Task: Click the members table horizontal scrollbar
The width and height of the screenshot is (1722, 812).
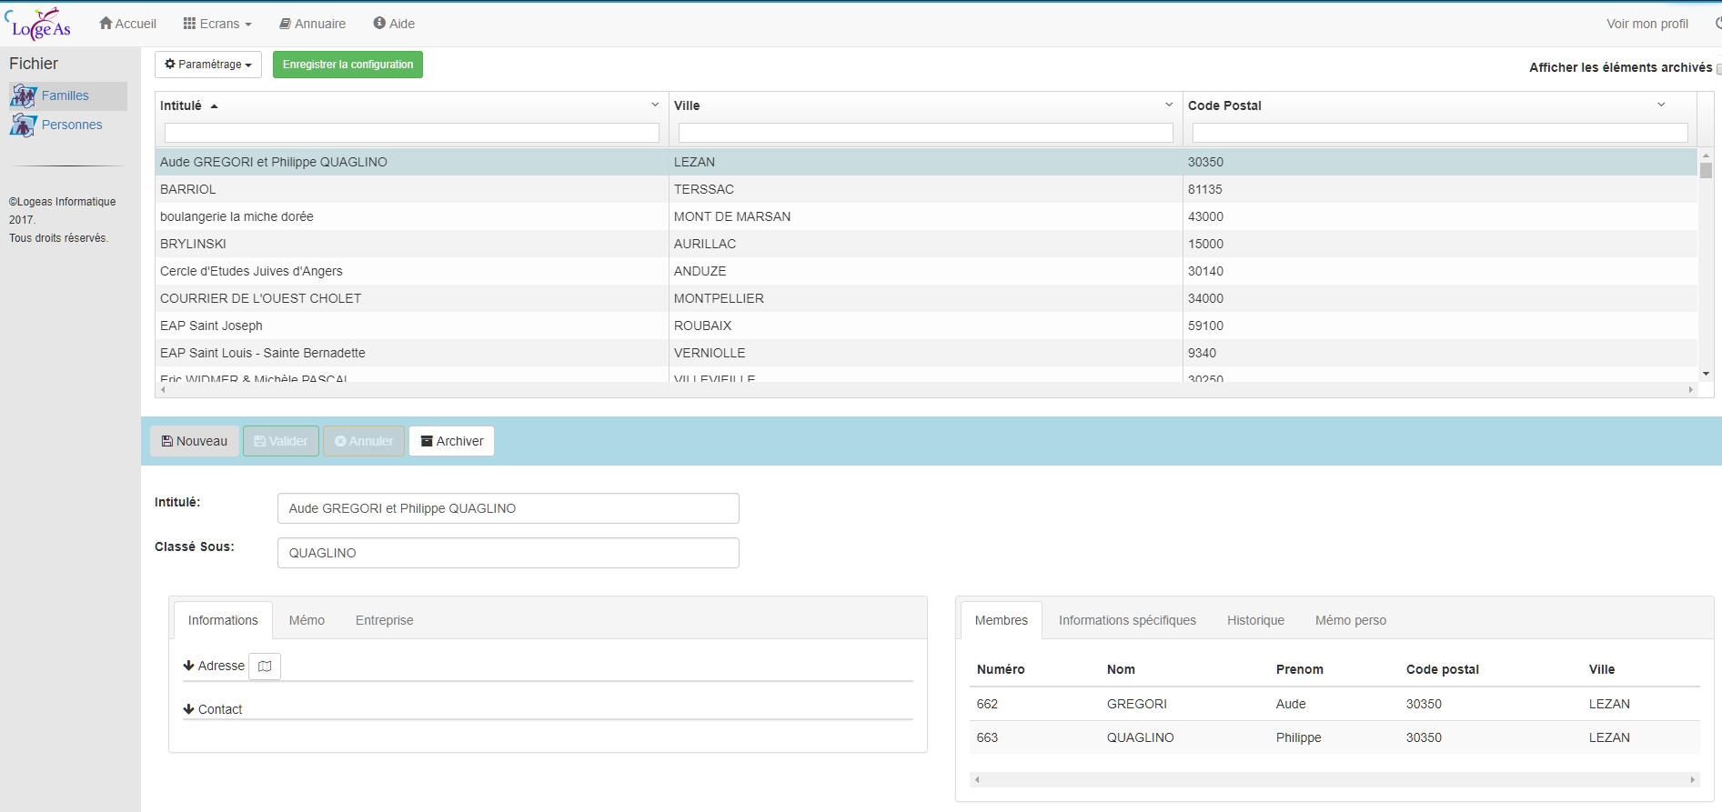Action: pos(1334,779)
